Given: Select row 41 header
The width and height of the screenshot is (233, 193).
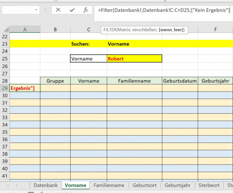Looking at the screenshot, I should pos(5,176).
